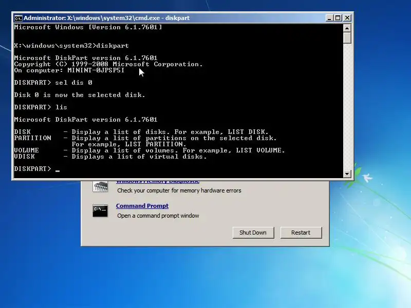The image size is (411, 308).
Task: Click the text 'Open a command prompt window'
Action: 158,216
